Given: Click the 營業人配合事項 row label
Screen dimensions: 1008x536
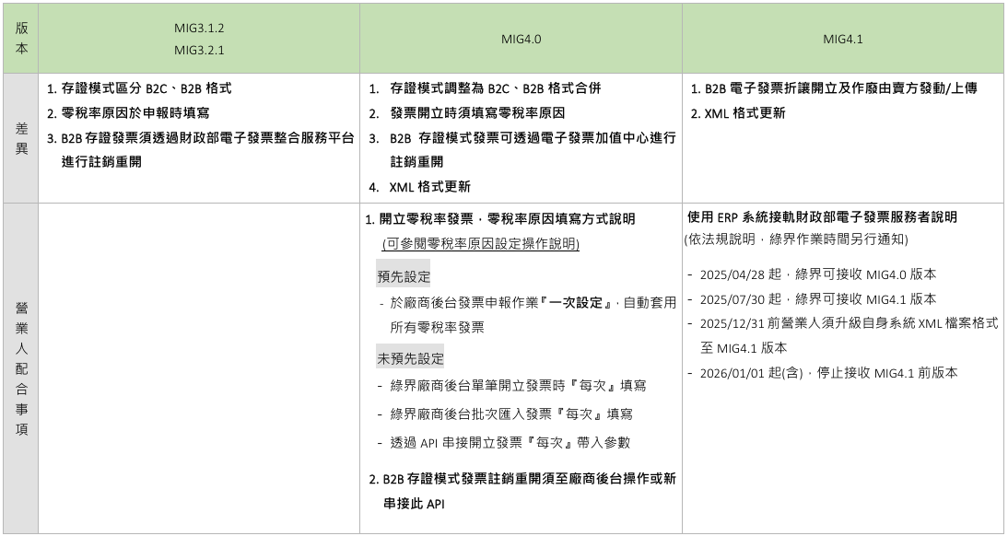Looking at the screenshot, I should tap(20, 367).
